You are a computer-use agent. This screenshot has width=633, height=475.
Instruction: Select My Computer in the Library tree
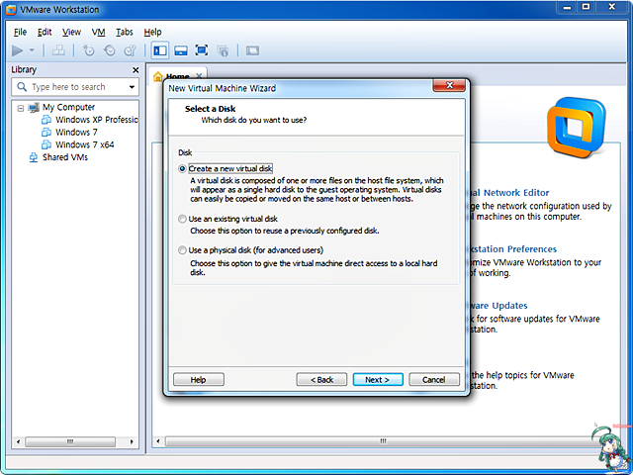(x=68, y=107)
